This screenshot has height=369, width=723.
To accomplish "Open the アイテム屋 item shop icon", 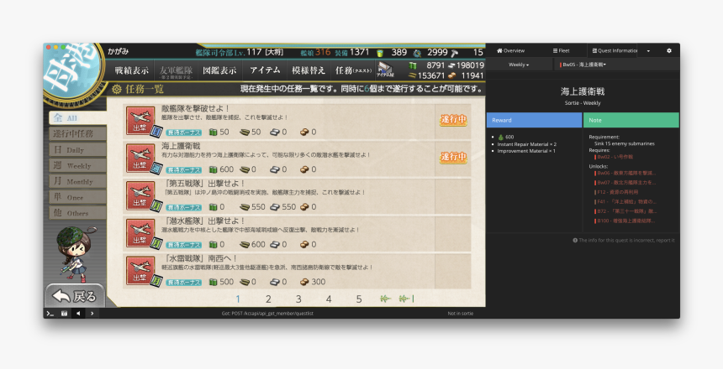I will pos(384,70).
